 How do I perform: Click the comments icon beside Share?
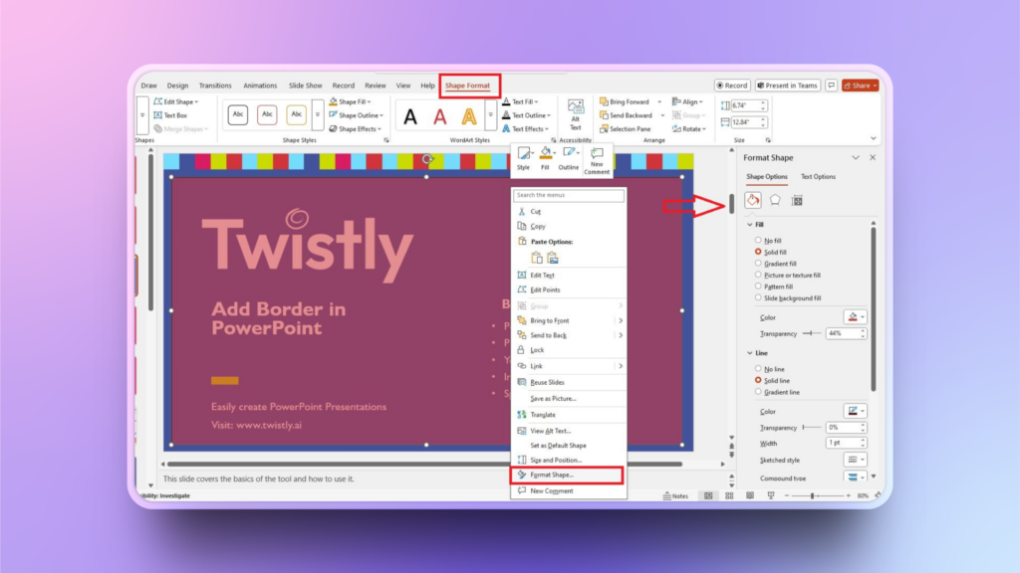pos(832,86)
